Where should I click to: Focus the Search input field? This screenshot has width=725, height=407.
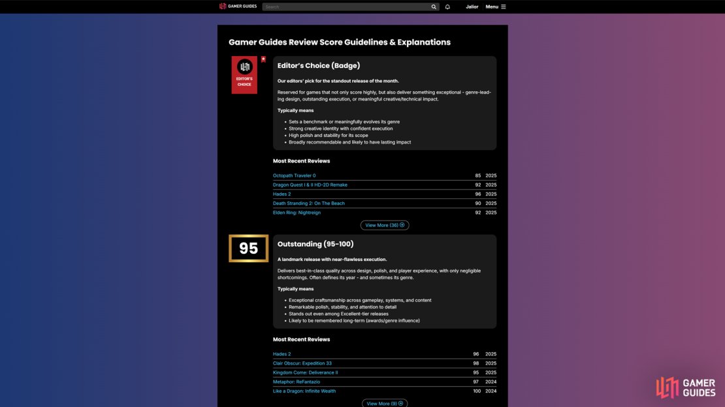(346, 7)
